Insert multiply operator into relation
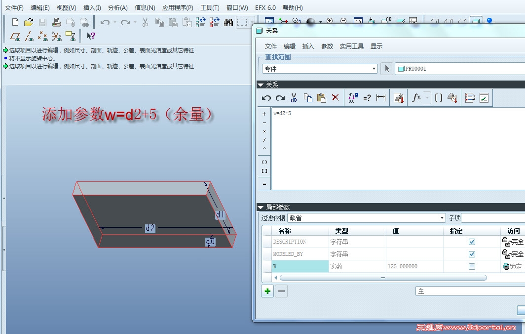This screenshot has width=525, height=334. 264,131
